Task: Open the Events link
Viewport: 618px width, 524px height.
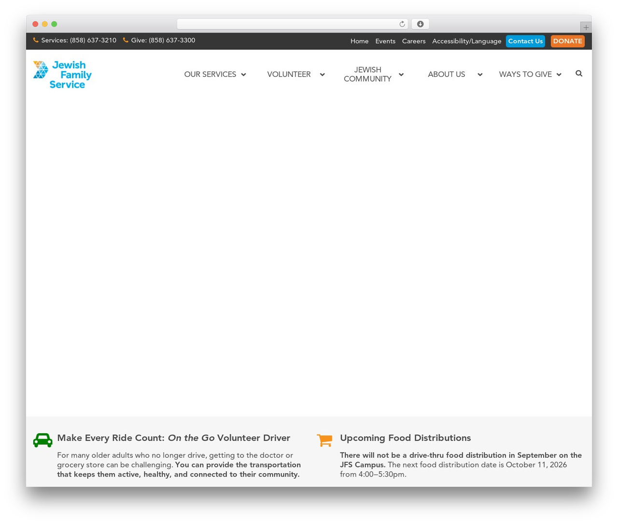Action: [385, 41]
